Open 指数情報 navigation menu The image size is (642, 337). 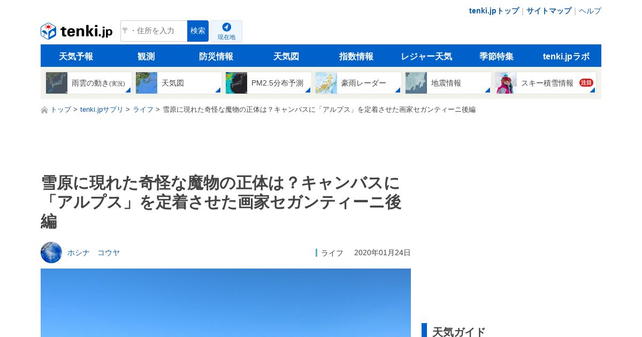pos(356,56)
